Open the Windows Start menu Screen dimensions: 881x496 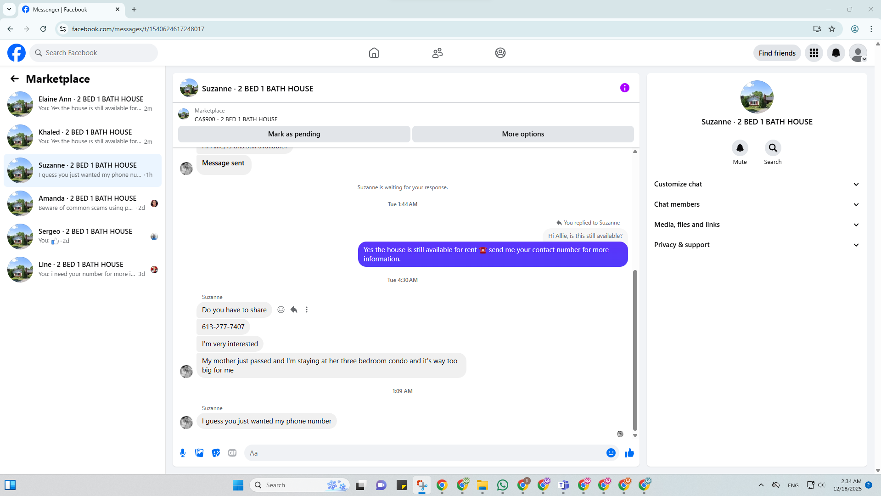pos(238,485)
